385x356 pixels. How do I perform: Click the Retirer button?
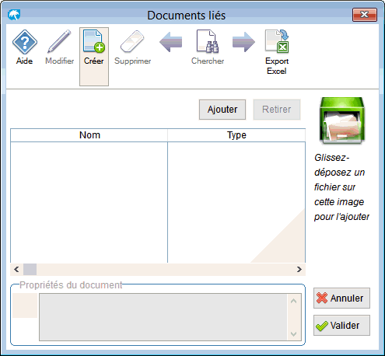[x=277, y=110]
